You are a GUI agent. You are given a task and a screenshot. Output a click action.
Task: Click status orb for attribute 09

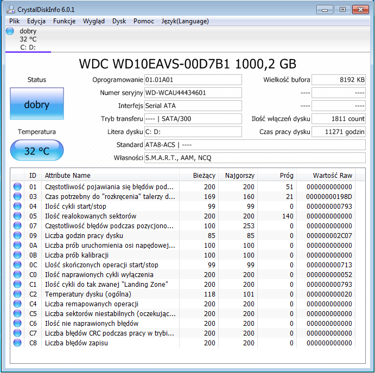pos(17,235)
